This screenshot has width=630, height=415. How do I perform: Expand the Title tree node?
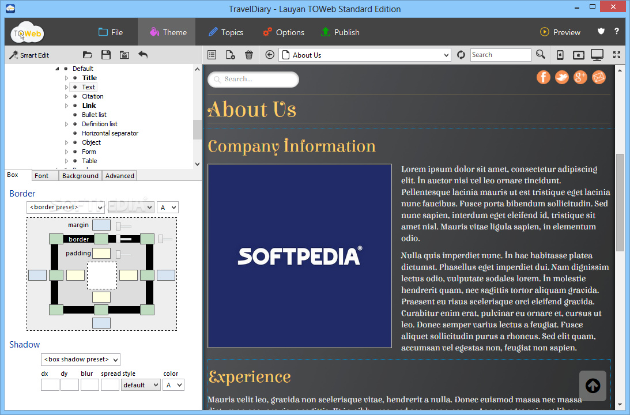pyautogui.click(x=66, y=78)
